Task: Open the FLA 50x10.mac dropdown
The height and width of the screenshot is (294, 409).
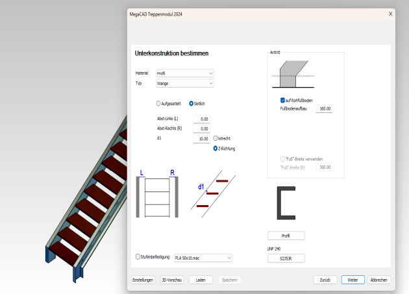Action: [203, 258]
